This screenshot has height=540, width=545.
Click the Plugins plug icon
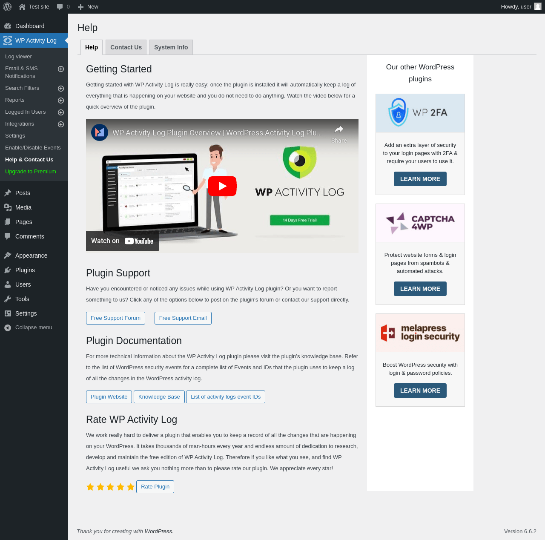tap(8, 270)
